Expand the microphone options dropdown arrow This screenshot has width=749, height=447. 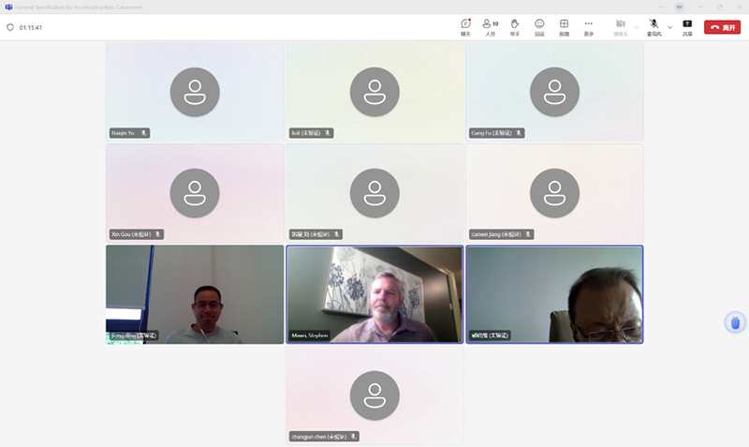[x=669, y=27]
